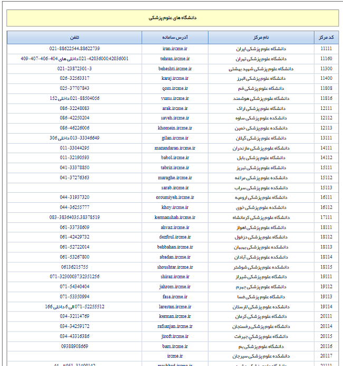Viewport: 343px width, 366px height.
Task: Go to tabriz.ircme.ir
Action: coord(175,167)
